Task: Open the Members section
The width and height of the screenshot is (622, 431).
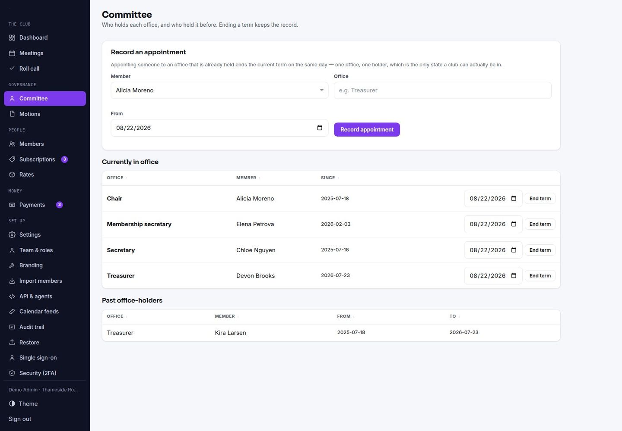Action: [45, 144]
